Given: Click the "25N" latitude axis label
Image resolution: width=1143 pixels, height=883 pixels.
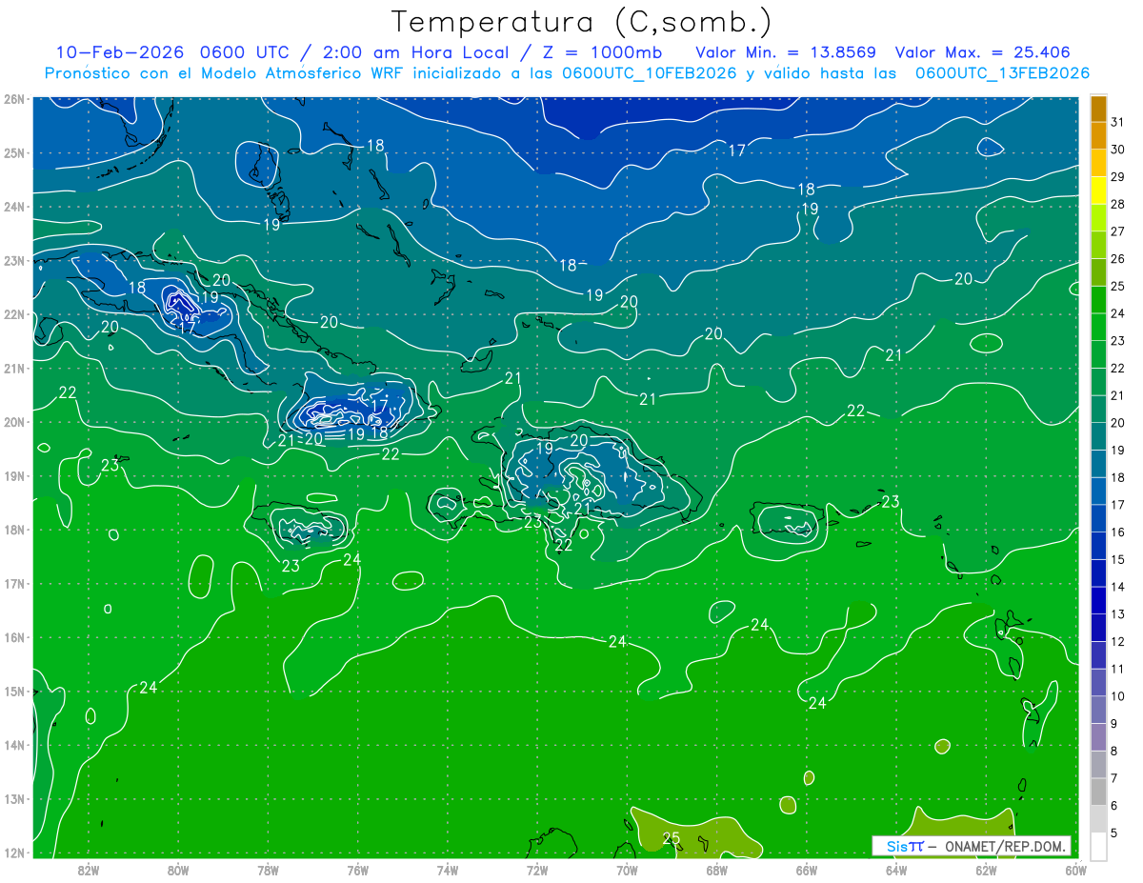Looking at the screenshot, I should [14, 152].
